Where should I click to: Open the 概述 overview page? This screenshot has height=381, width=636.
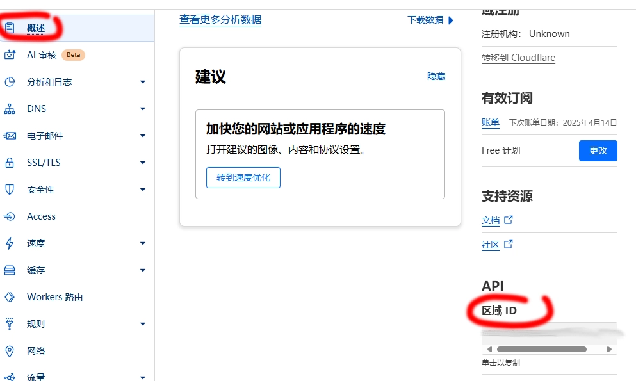pos(36,28)
